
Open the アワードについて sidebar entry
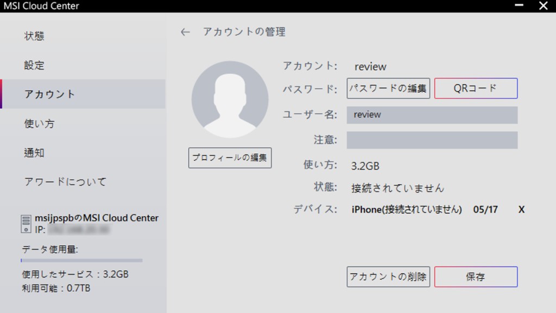[x=65, y=182]
